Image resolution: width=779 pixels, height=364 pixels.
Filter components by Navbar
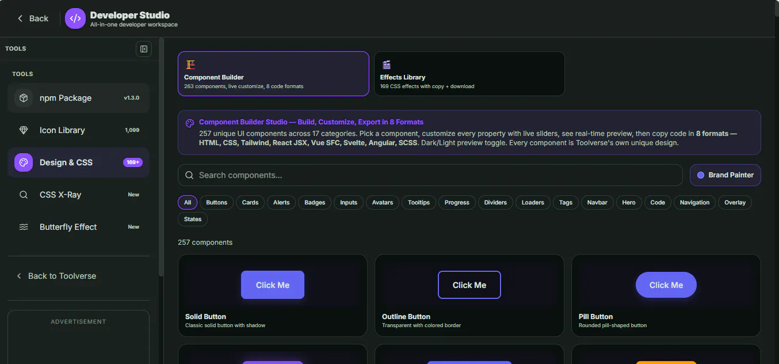click(597, 203)
